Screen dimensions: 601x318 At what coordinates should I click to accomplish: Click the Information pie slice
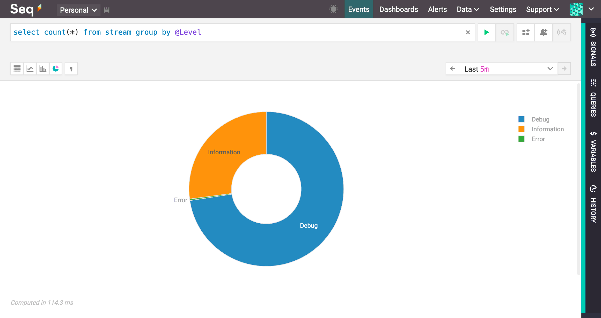224,152
